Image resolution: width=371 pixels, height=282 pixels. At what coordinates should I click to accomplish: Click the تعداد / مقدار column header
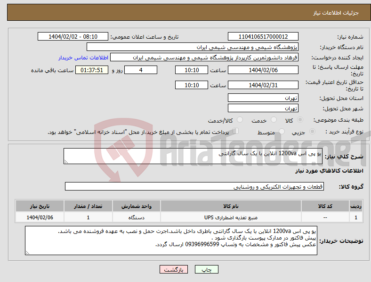(x=88, y=206)
